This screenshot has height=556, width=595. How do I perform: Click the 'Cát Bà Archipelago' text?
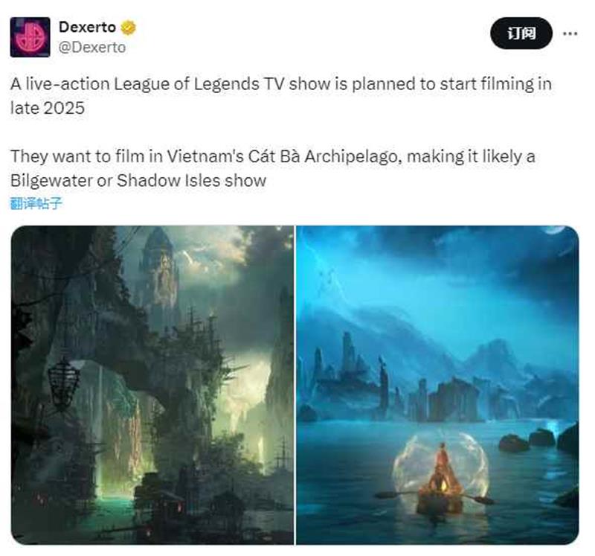(x=325, y=156)
